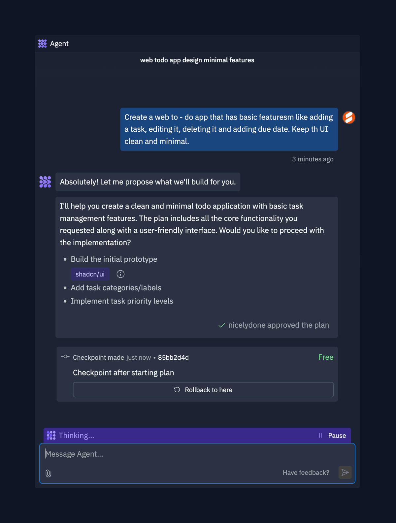Click inside the Message Agent input field
The height and width of the screenshot is (523, 396).
pos(132,454)
